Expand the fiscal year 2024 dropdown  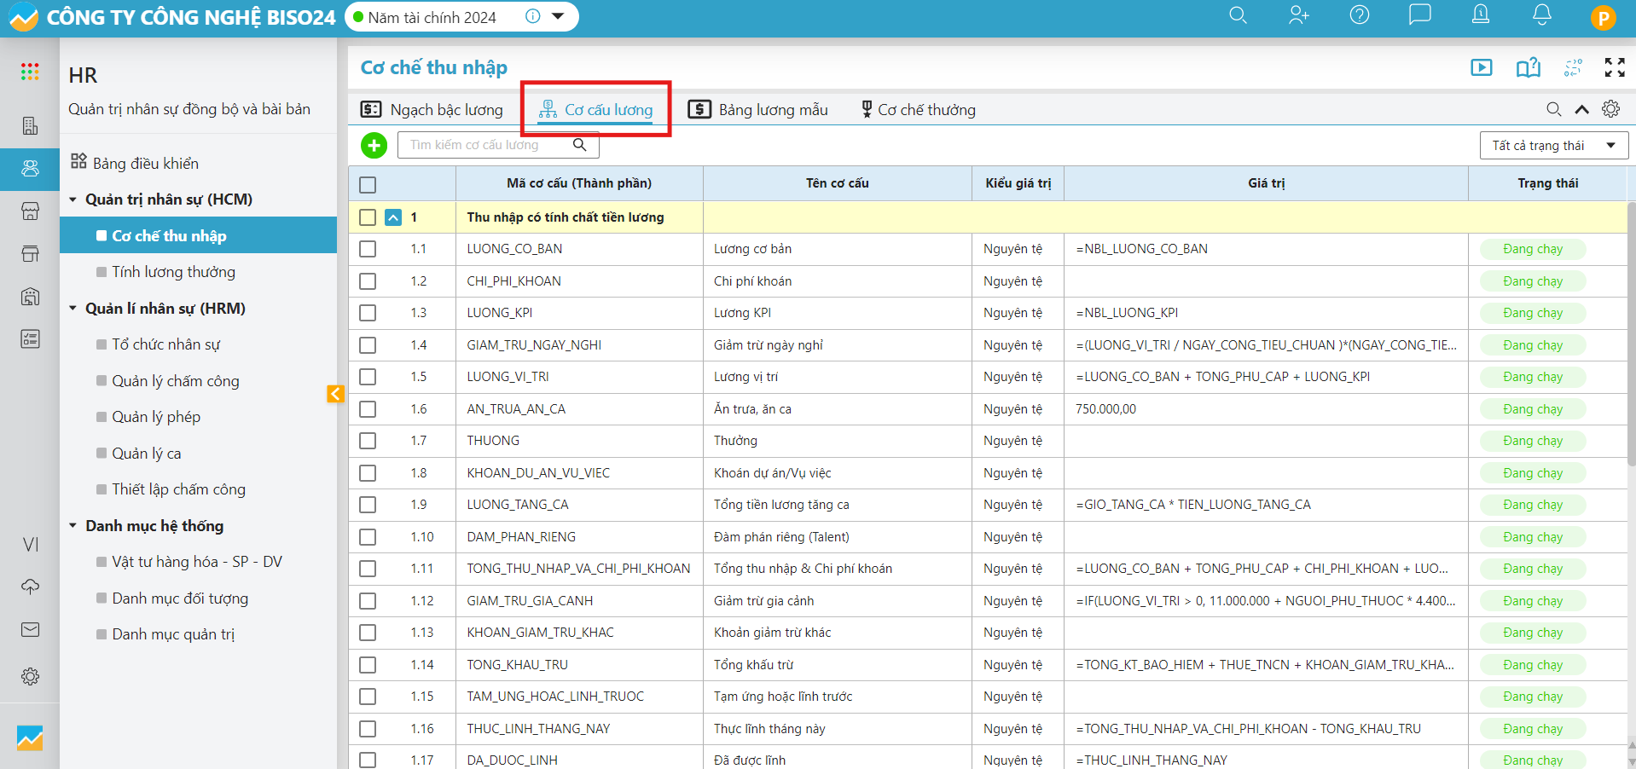(x=558, y=16)
